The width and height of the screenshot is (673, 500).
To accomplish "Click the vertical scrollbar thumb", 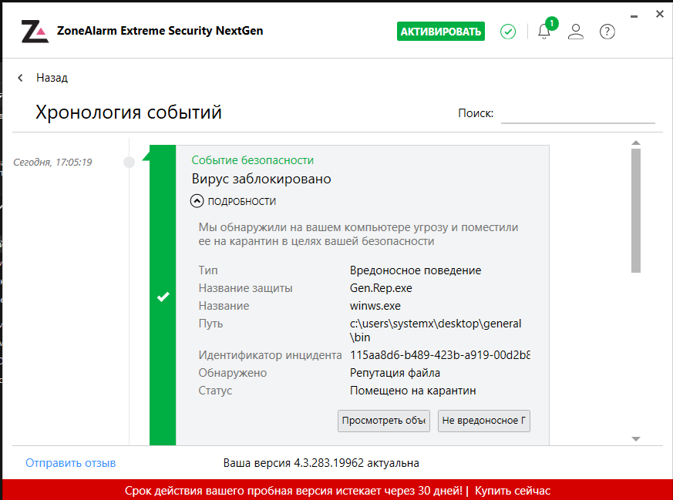I will tap(636, 210).
